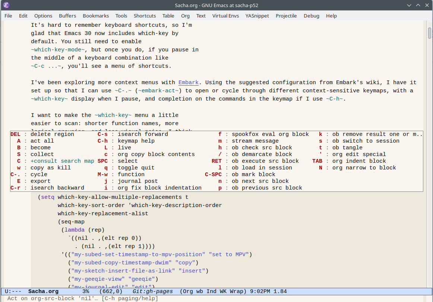The width and height of the screenshot is (433, 302).
Task: Click the 'org copy block contents' entry
Action: coord(156,154)
